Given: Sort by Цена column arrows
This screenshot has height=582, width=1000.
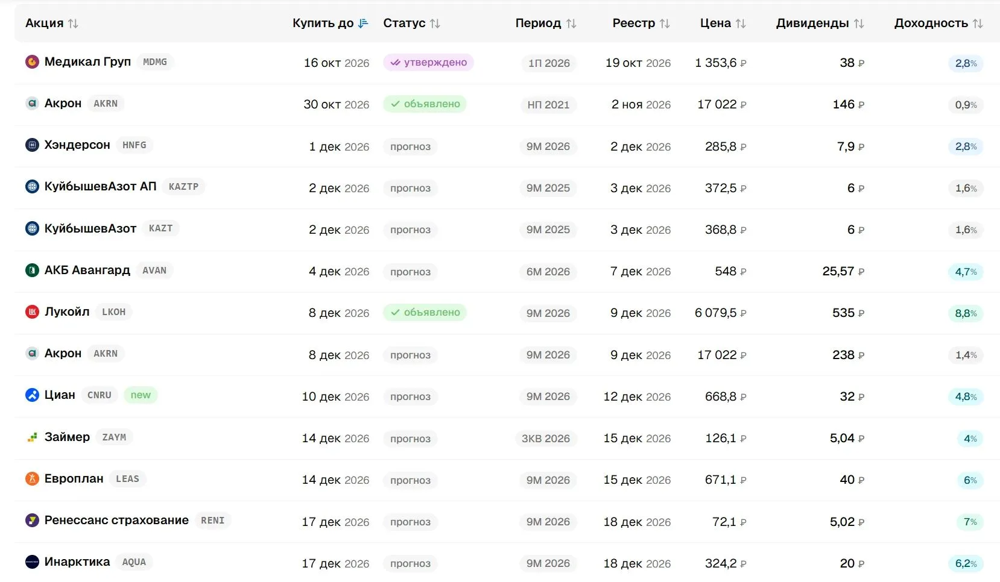Looking at the screenshot, I should pos(741,23).
